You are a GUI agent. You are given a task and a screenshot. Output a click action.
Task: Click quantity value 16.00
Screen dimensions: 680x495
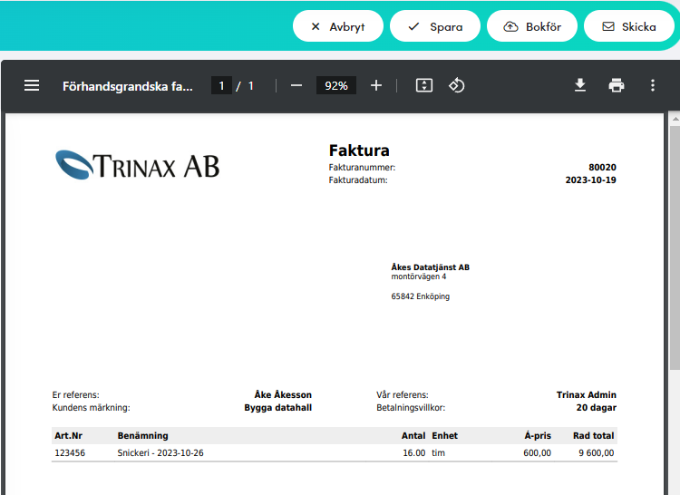pyautogui.click(x=414, y=453)
